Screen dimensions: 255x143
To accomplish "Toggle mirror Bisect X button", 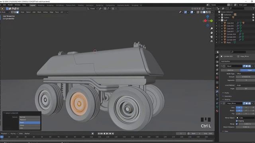I will pyautogui.click(x=239, y=110).
